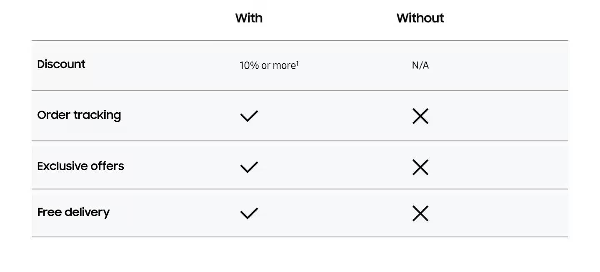Viewport: 600px width, 272px height.
Task: Click the 'Discount' row label
Action: (61, 64)
